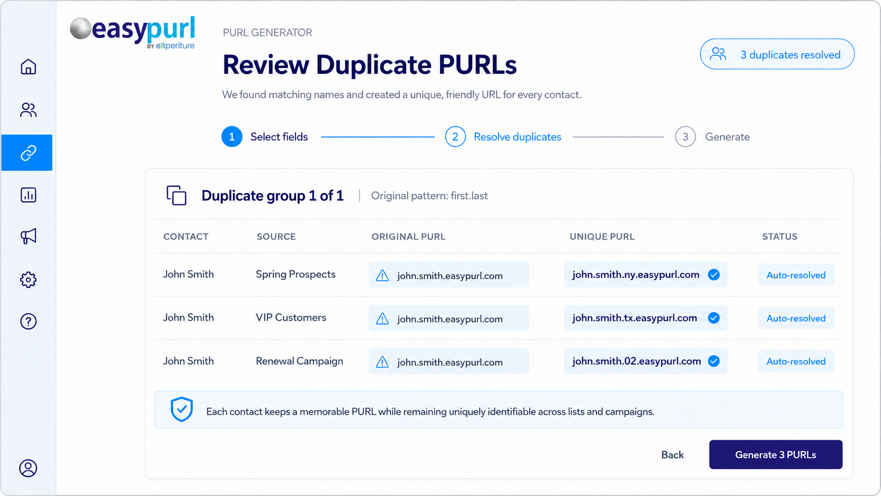Click warning icon in Renewal Campaign row
The image size is (881, 496).
click(383, 362)
